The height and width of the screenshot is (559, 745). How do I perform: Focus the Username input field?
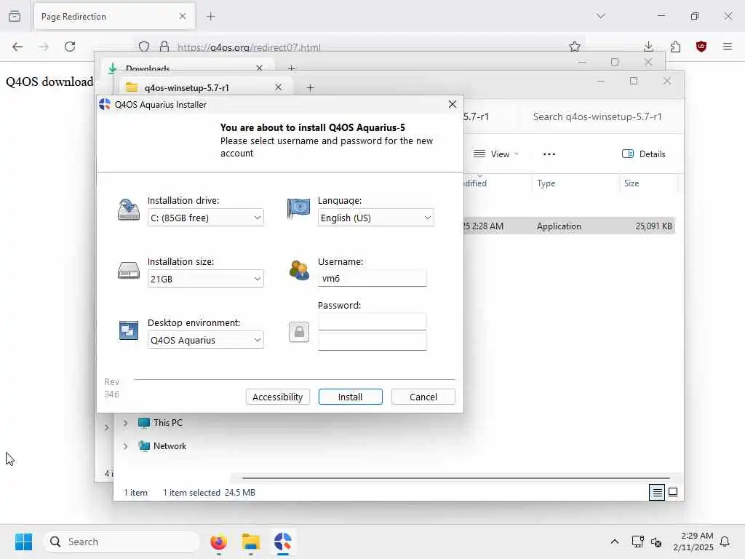click(x=372, y=279)
